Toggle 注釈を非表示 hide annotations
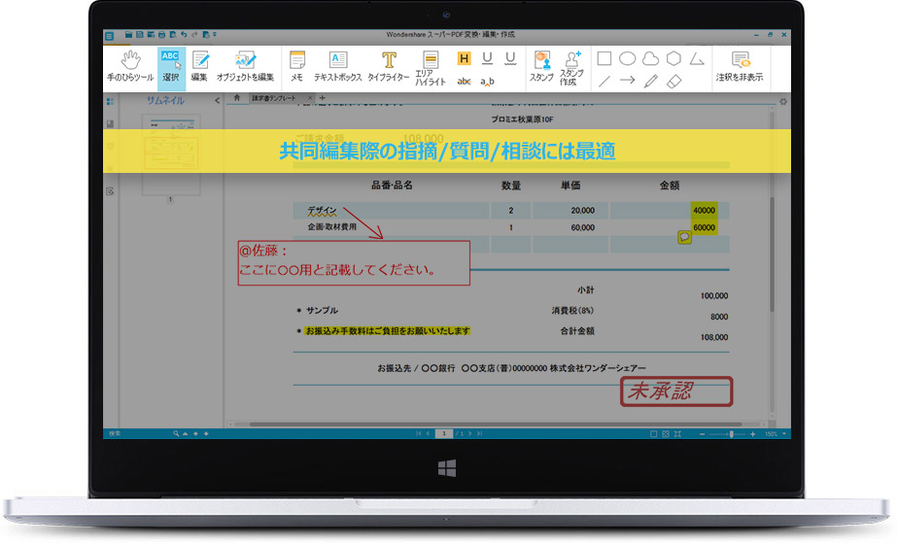This screenshot has width=898, height=543. (740, 66)
